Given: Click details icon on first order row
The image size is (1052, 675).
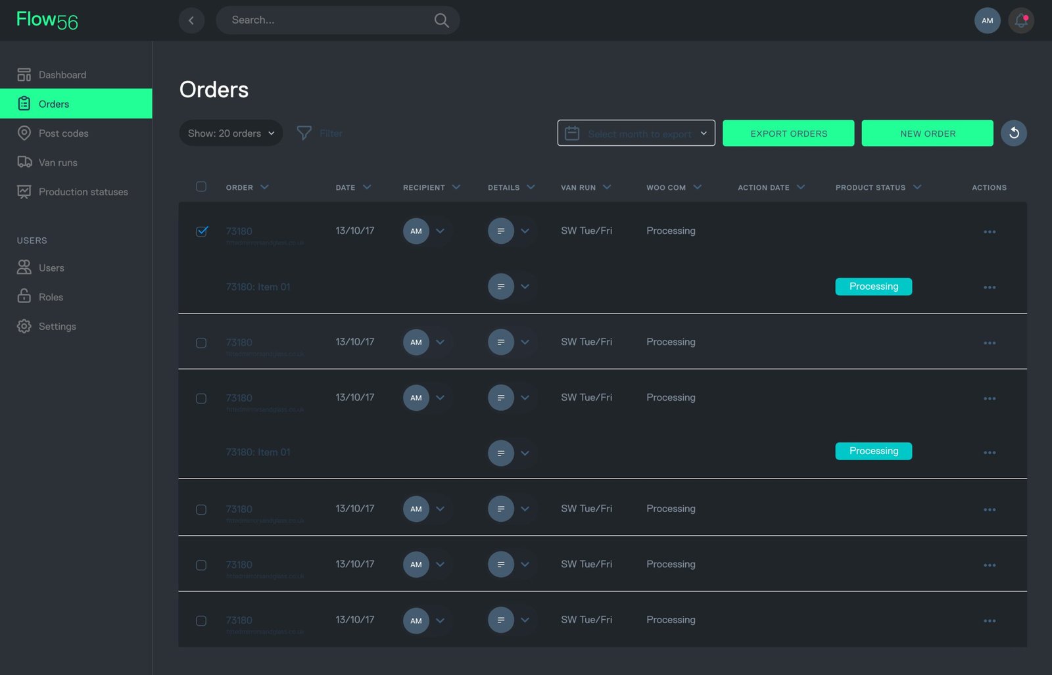Looking at the screenshot, I should tap(500, 231).
